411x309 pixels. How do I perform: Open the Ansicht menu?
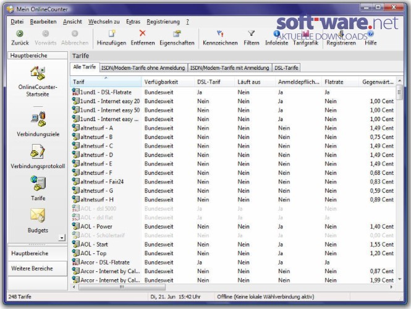[72, 22]
